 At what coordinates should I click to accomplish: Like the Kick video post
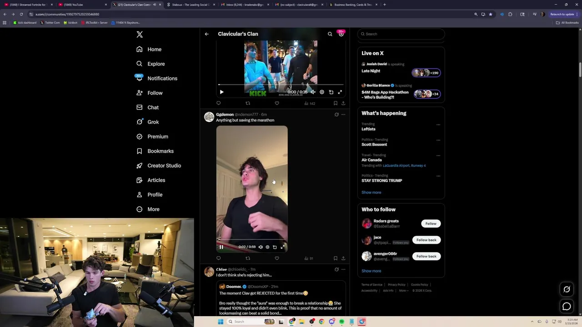coord(277,103)
